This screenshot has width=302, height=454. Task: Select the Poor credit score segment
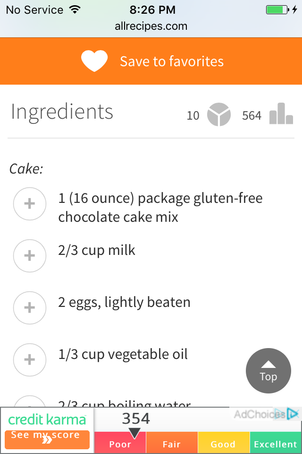pos(120,444)
